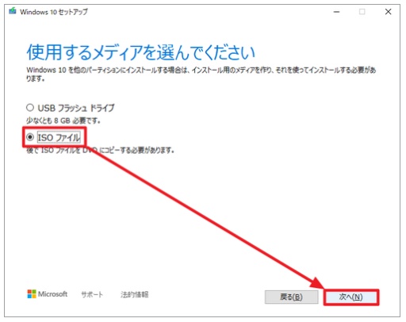Image resolution: width=406 pixels, height=322 pixels.
Task: Select the USB フラッシュ ドライブ radio button
Action: (x=30, y=108)
